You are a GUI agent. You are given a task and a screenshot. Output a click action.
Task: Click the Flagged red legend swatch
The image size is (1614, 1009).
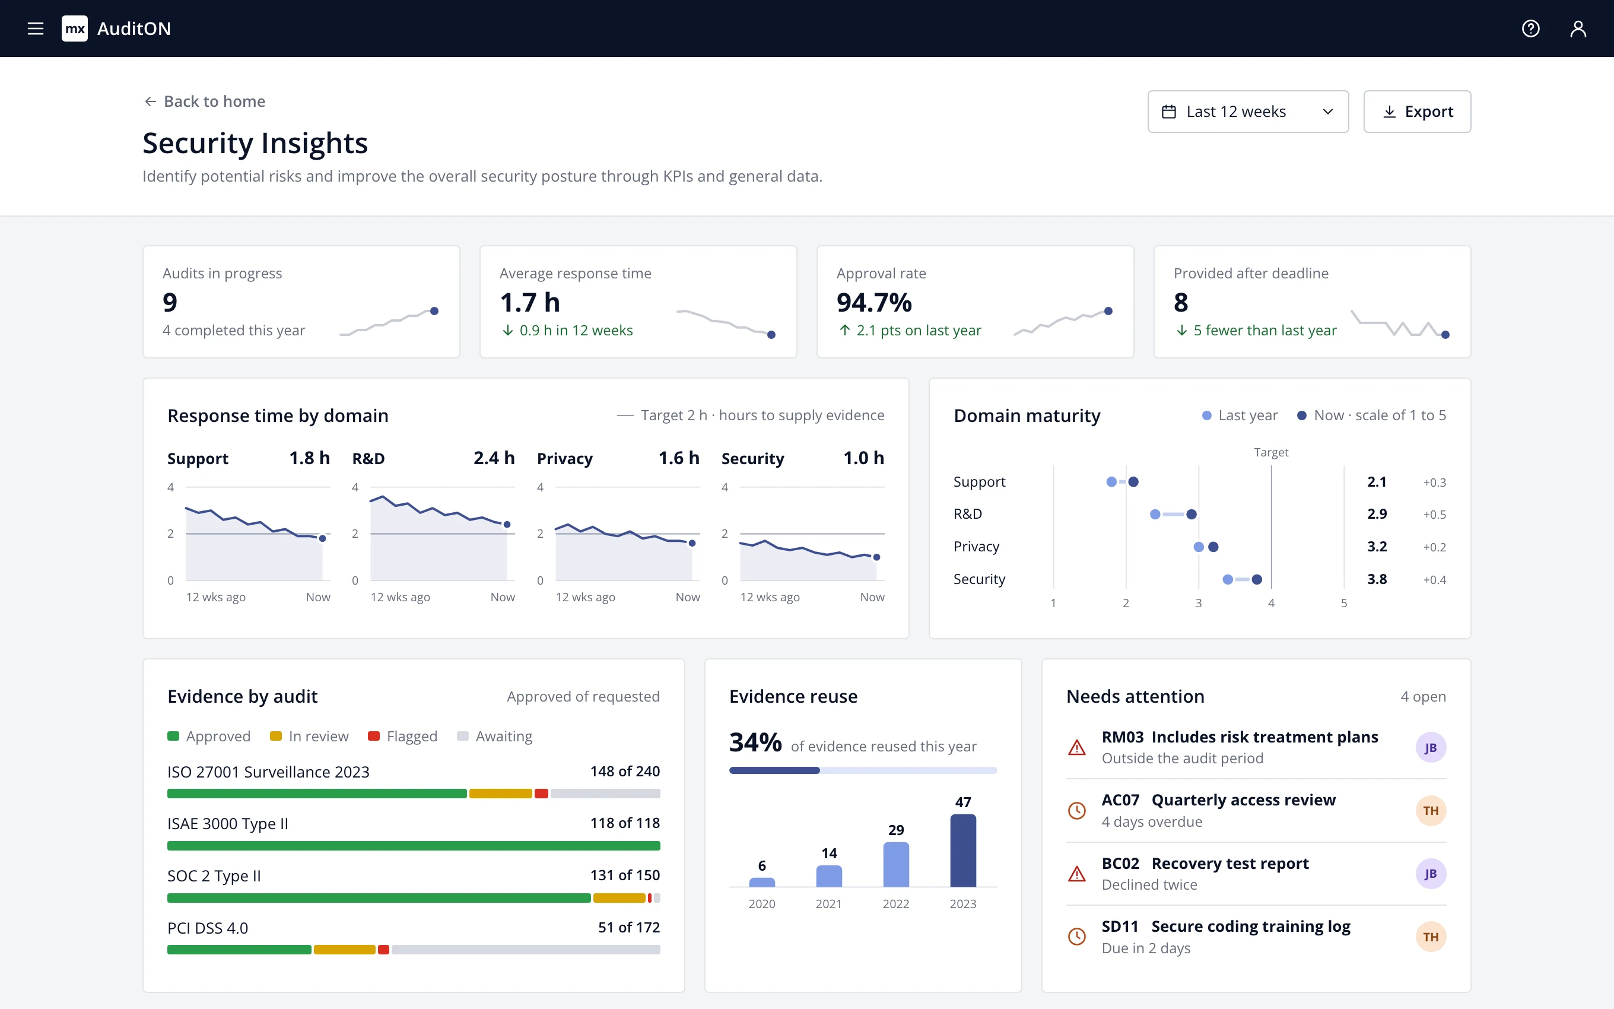(373, 736)
